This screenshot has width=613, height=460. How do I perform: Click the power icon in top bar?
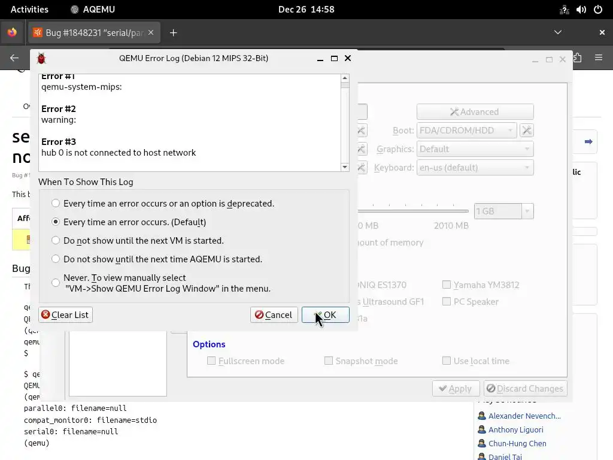tap(598, 10)
